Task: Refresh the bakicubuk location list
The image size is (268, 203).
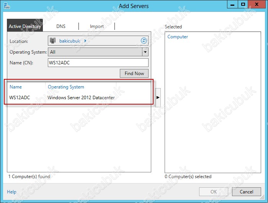Action: (x=144, y=41)
